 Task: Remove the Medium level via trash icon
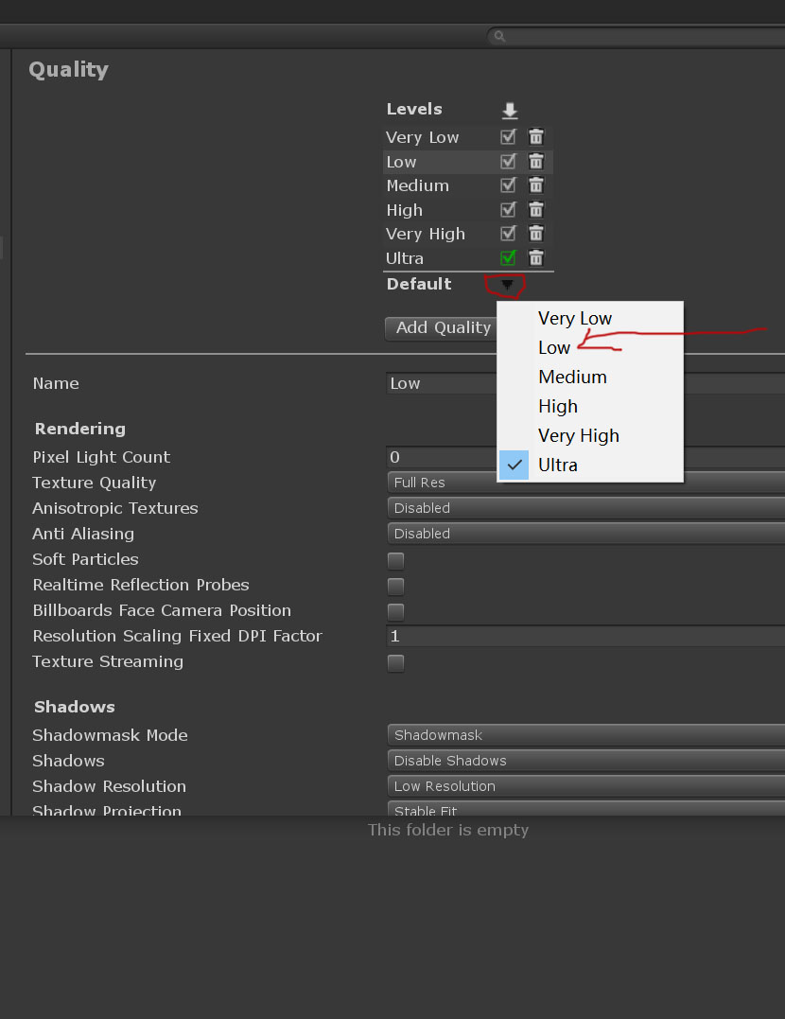point(535,185)
